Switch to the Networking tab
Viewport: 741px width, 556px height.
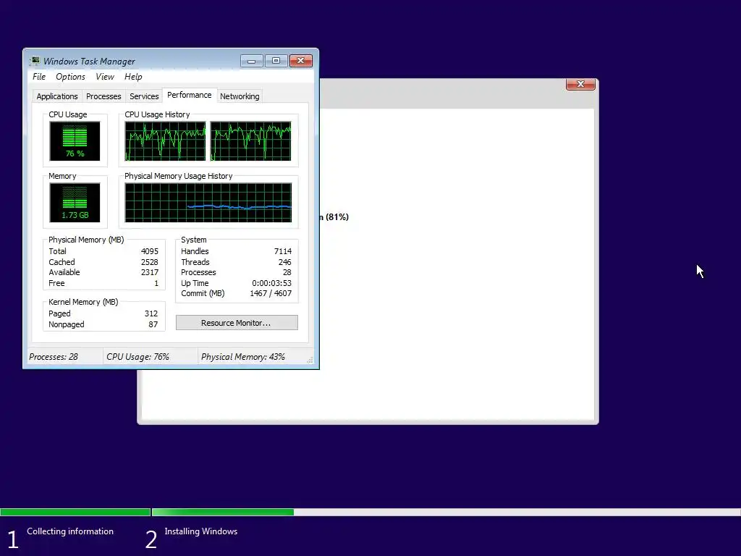(x=240, y=96)
